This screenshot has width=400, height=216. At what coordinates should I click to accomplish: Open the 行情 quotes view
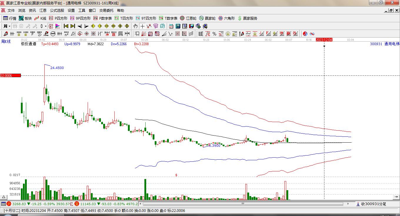point(9,18)
